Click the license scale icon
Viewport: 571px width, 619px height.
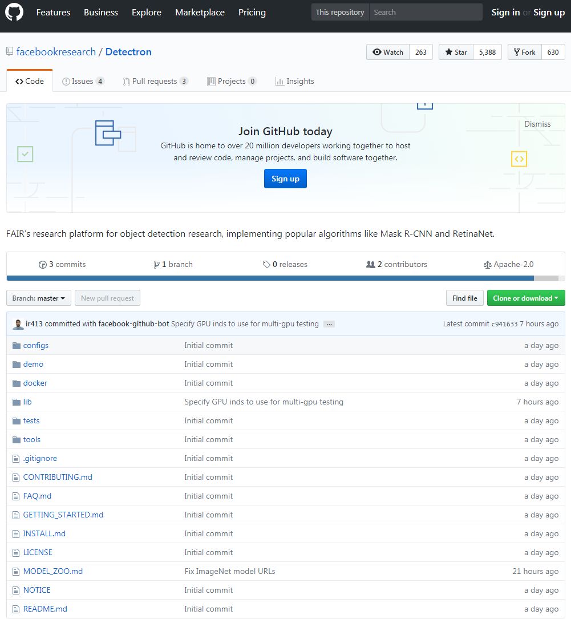coord(488,265)
